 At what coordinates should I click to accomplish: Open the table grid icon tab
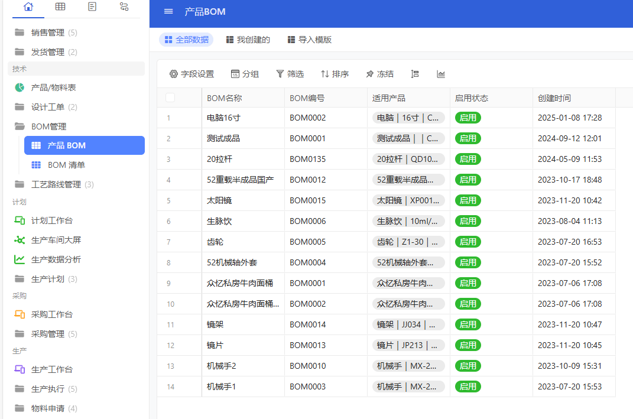click(x=60, y=7)
